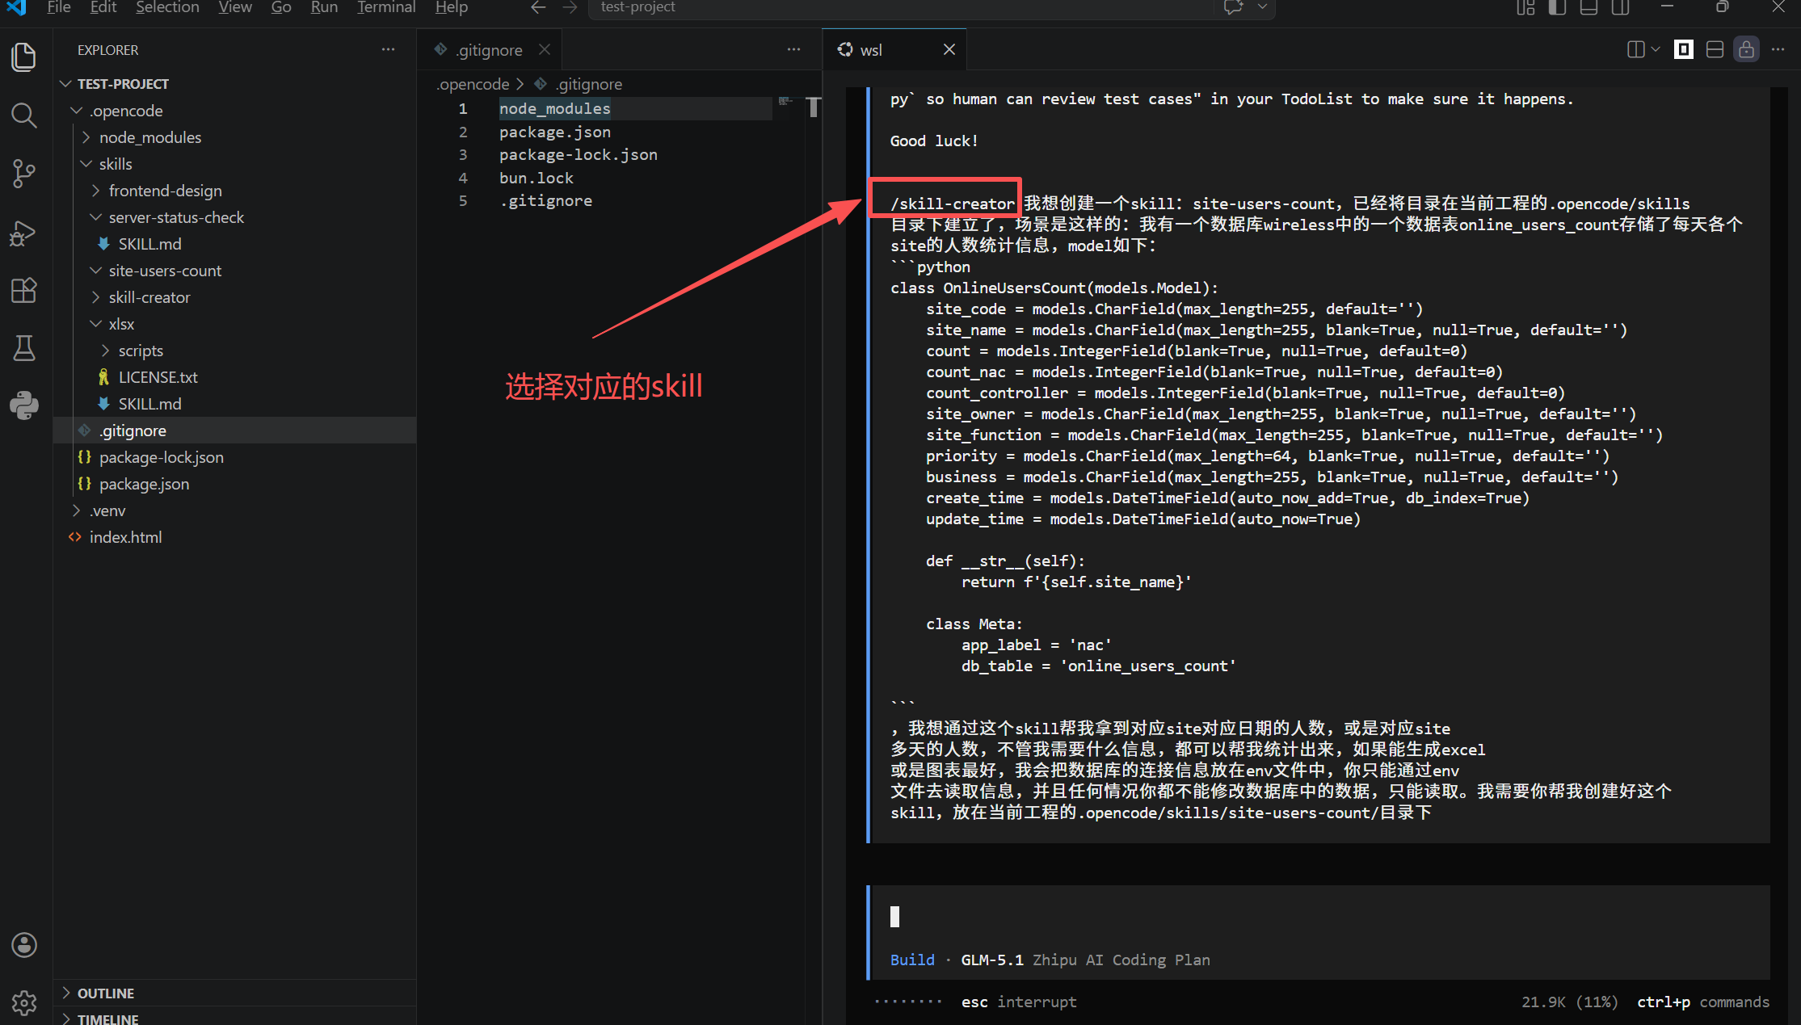Split the wsl editor to the right
1801x1025 pixels.
[x=1635, y=50]
